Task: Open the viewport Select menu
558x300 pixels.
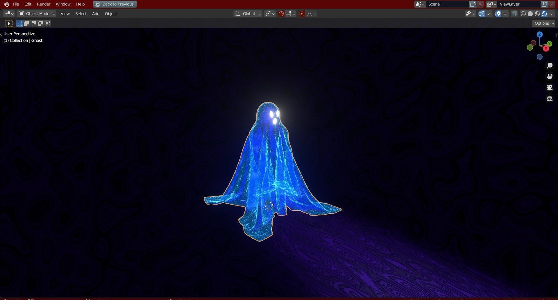Action: (x=81, y=14)
